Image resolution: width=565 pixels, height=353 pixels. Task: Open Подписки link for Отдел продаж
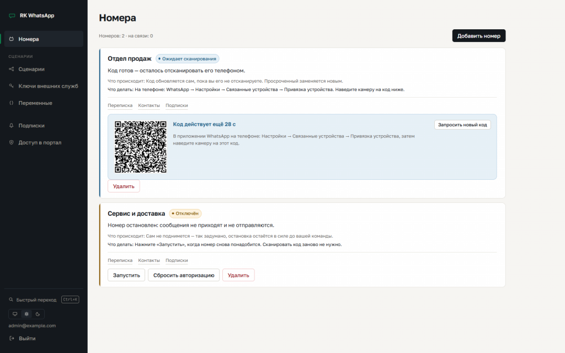tap(177, 105)
